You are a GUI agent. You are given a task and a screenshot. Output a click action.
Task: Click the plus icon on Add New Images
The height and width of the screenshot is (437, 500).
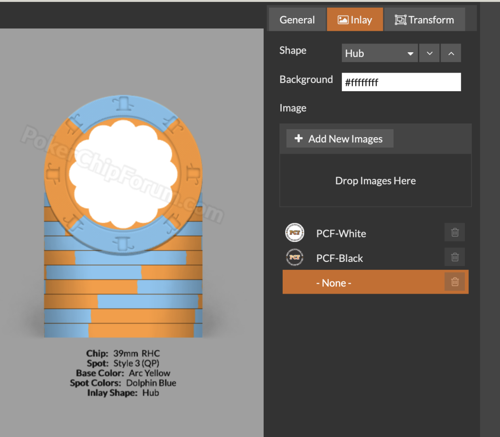pos(299,139)
